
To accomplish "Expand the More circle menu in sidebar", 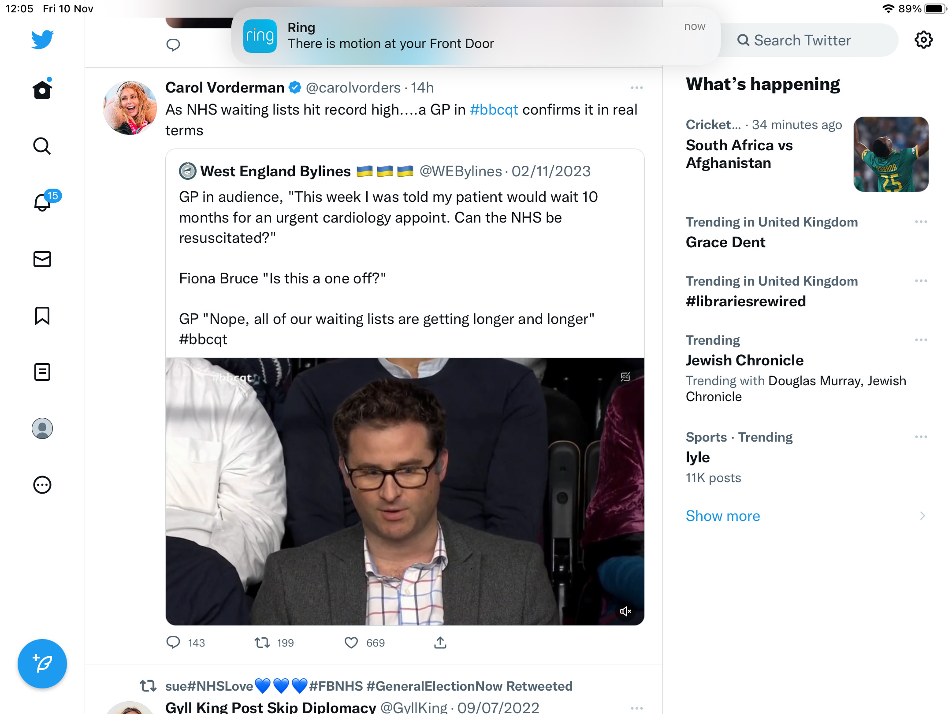I will (42, 485).
